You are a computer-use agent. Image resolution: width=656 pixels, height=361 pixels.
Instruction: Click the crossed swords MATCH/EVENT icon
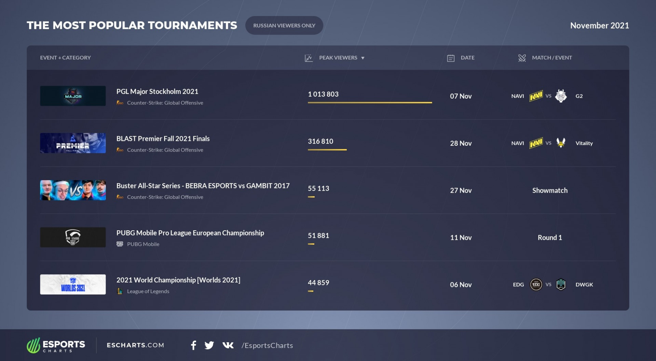click(x=522, y=58)
